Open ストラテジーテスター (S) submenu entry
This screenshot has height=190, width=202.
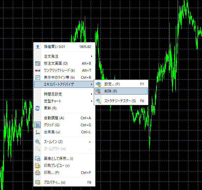click(121, 101)
